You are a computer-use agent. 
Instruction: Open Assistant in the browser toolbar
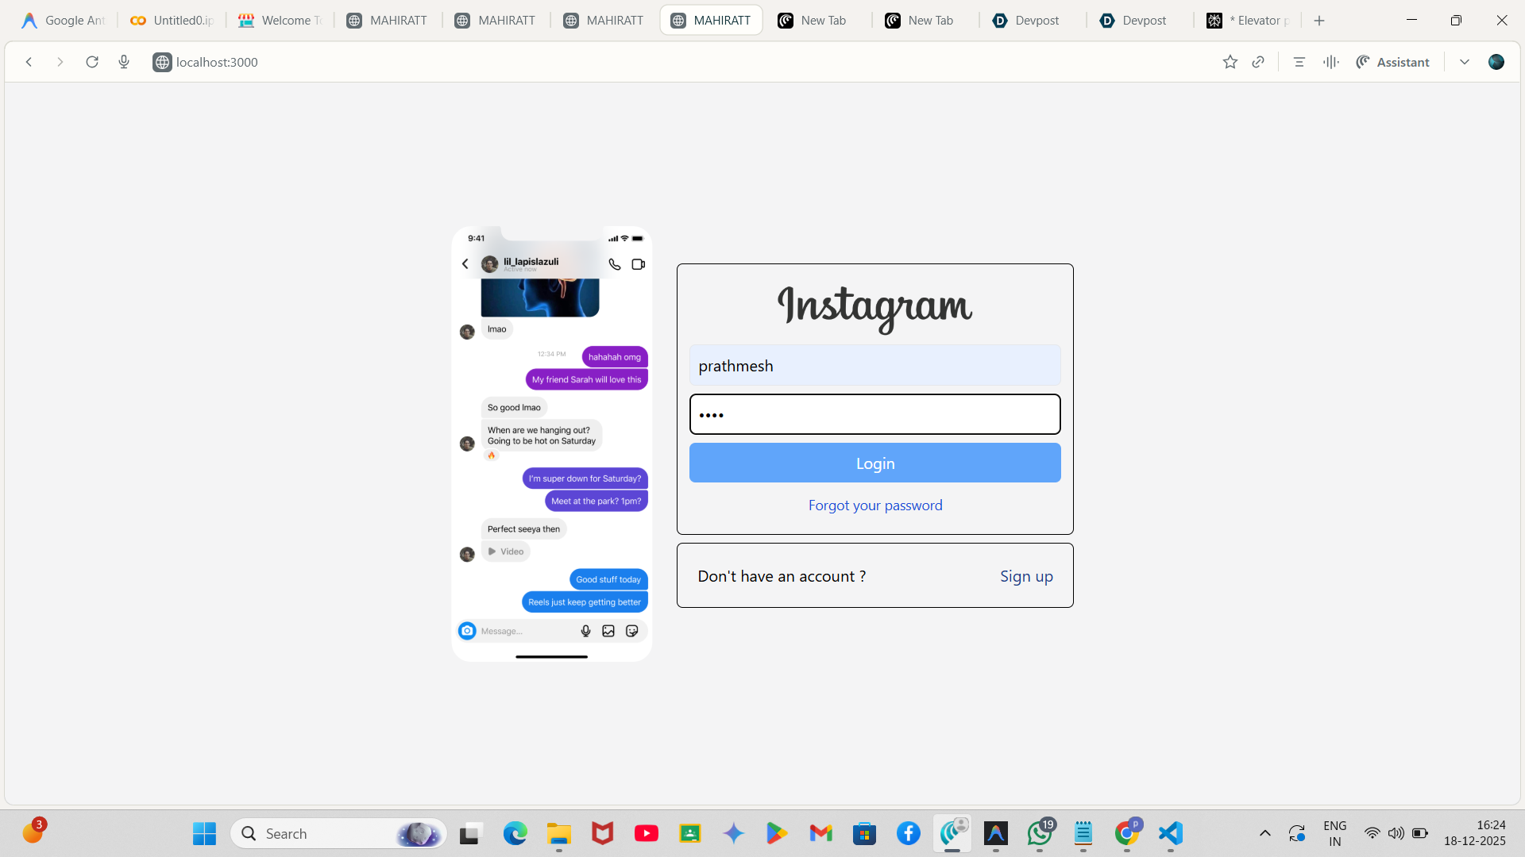1393,62
